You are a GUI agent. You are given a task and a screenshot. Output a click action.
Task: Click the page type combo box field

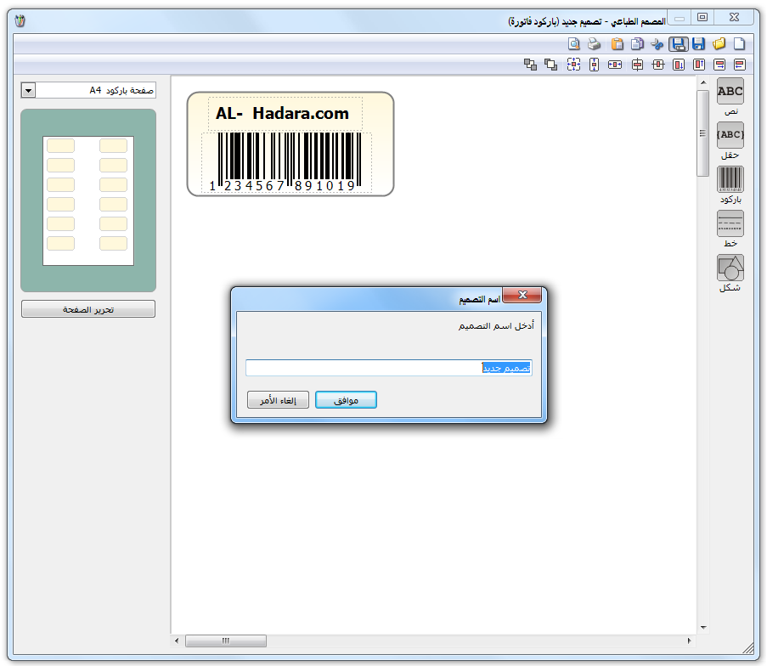[88, 91]
